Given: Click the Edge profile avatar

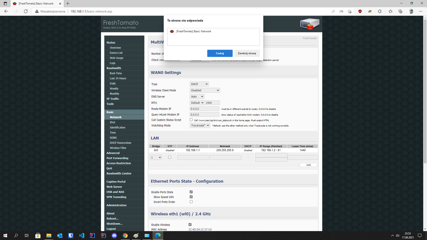Looking at the screenshot, I should click(411, 11).
